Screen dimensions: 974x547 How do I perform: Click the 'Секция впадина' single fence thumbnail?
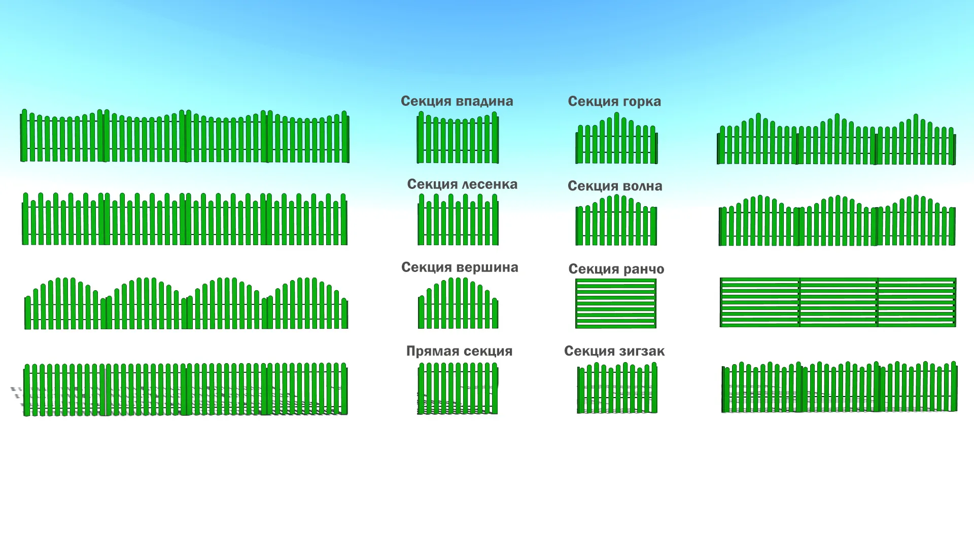[458, 138]
